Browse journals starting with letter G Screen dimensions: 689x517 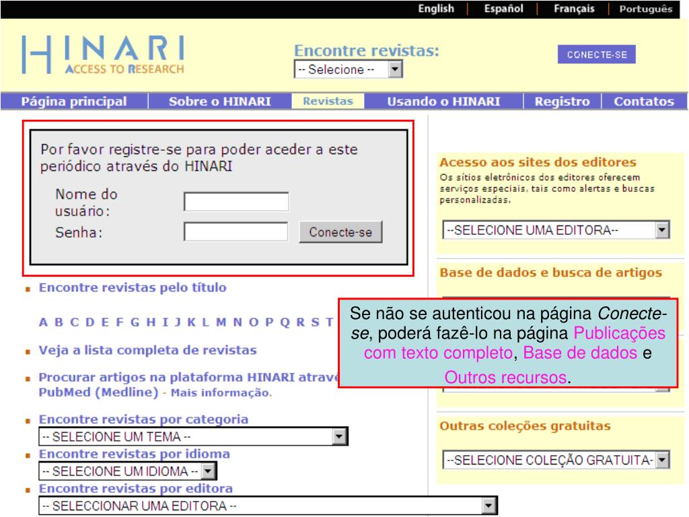tap(135, 322)
